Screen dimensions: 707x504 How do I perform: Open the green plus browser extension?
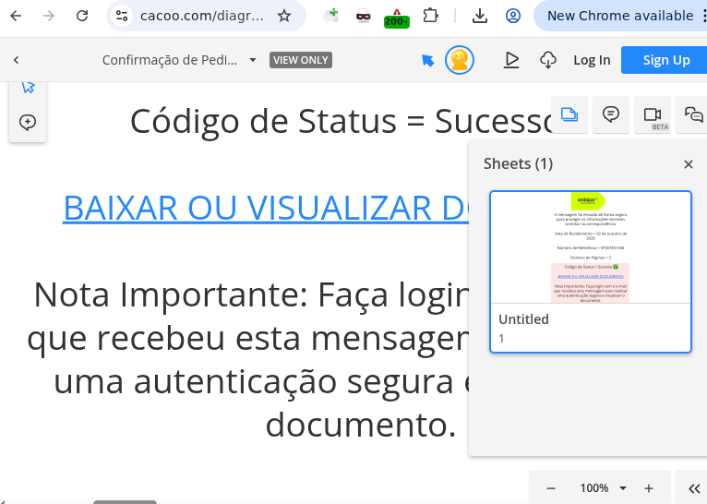[331, 16]
